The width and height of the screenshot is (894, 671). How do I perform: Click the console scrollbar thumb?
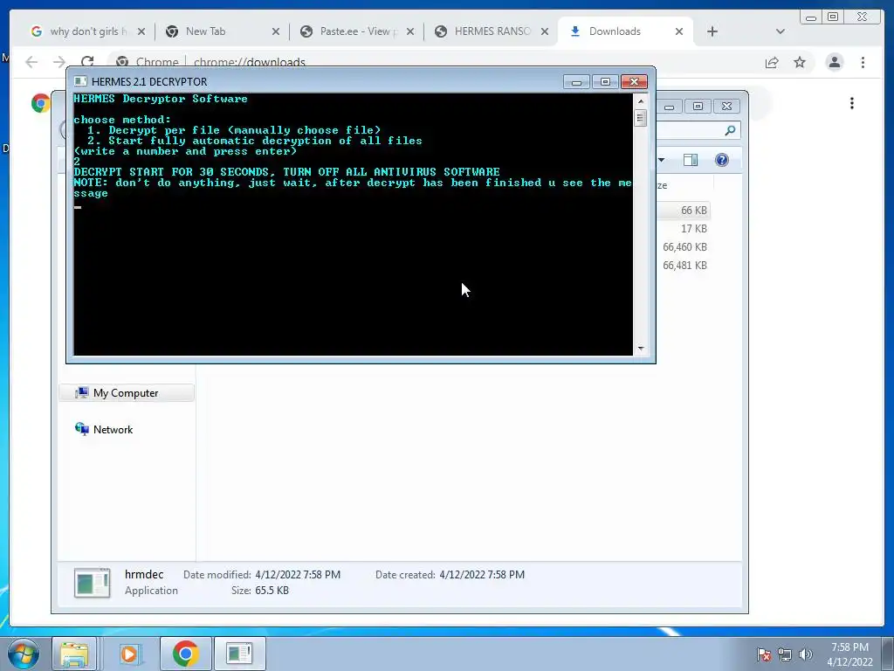coord(641,118)
